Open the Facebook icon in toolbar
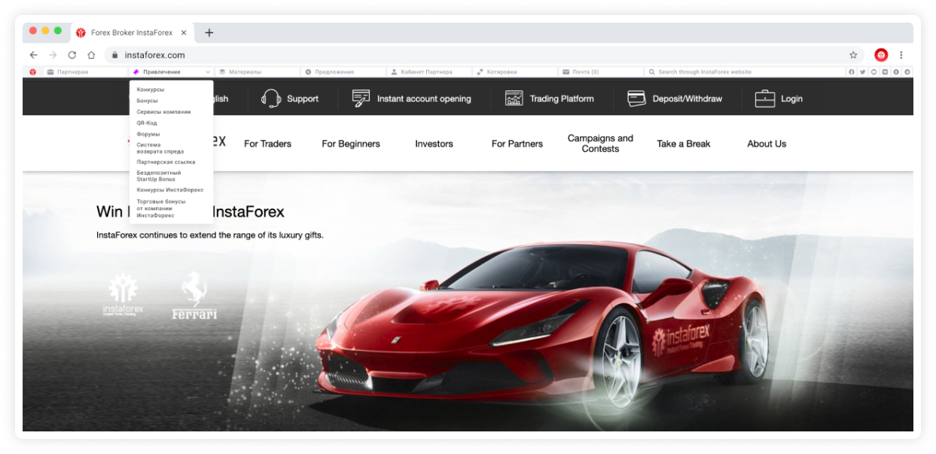936x454 pixels. point(852,72)
